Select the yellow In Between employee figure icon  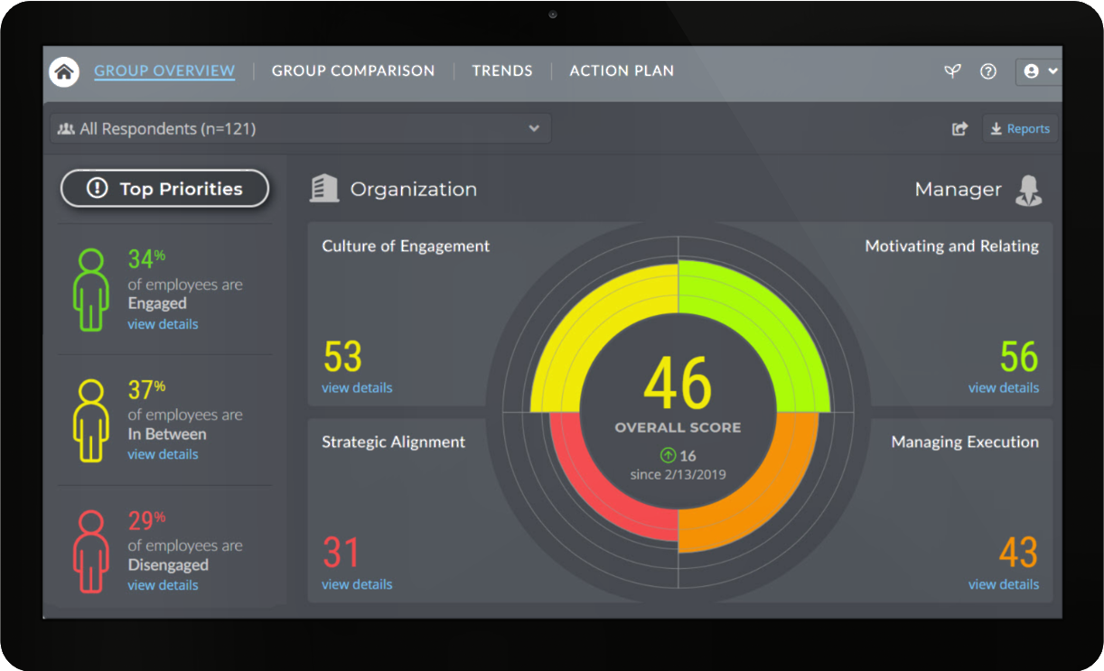click(x=90, y=420)
